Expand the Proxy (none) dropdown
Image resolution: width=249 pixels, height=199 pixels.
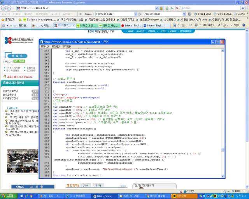[x=184, y=14]
